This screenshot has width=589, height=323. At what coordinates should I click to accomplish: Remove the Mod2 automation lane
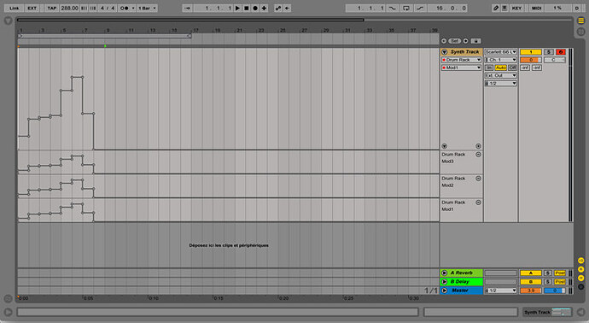click(x=478, y=179)
